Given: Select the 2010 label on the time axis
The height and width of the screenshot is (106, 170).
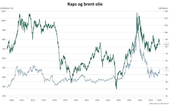Looking at the screenshot, I should (x=11, y=100).
